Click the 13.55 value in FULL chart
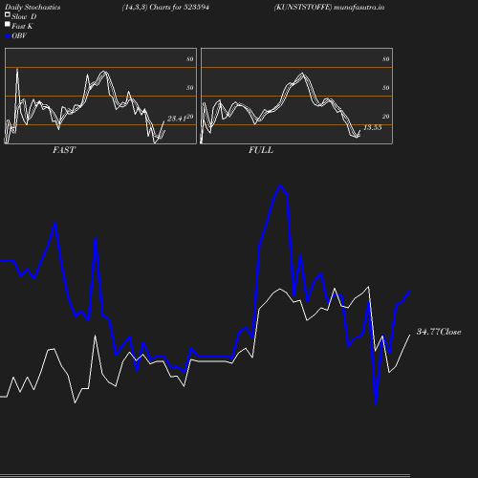Image resolution: width=478 pixels, height=478 pixels. tap(373, 127)
